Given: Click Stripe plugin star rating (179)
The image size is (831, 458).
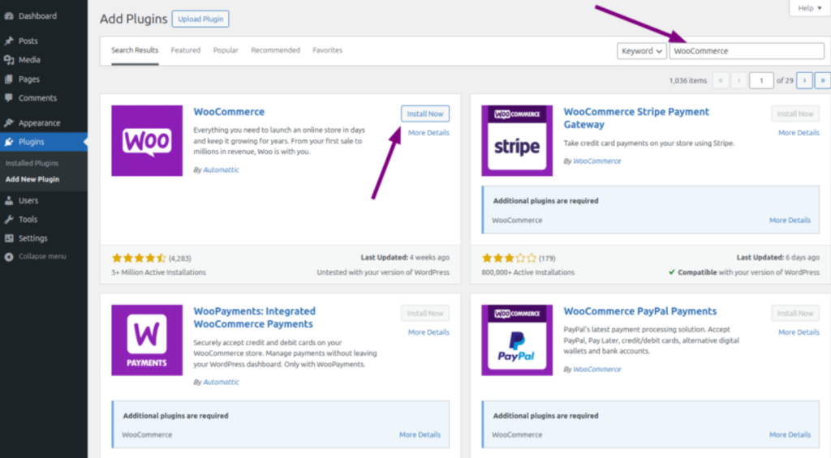Looking at the screenshot, I should pos(519,259).
